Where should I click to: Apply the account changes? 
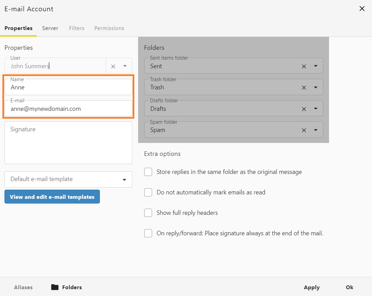click(311, 287)
